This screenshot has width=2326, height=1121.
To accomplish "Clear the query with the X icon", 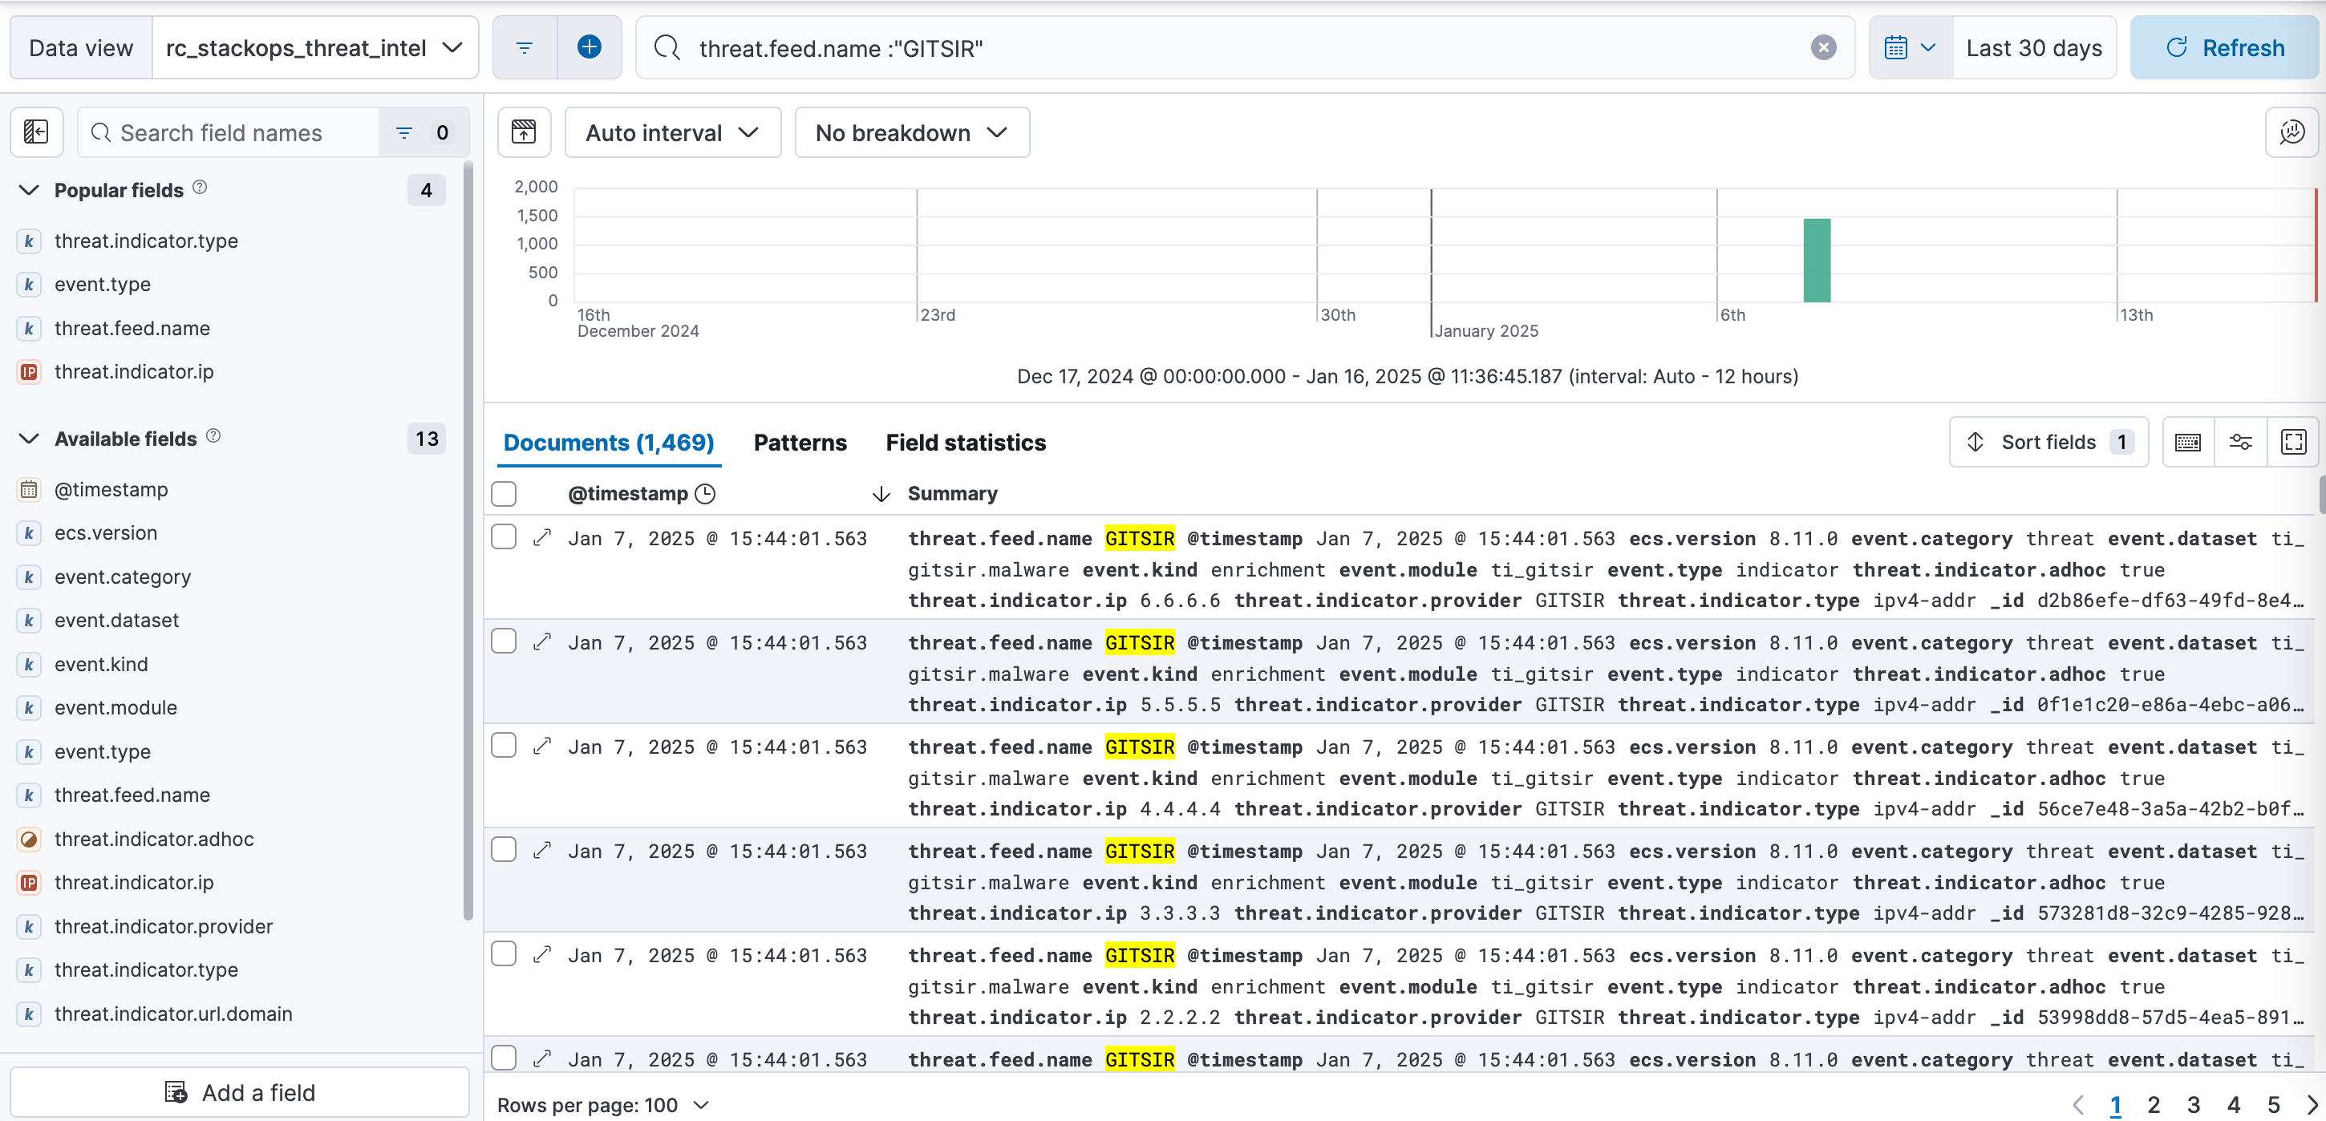I will pos(1824,48).
